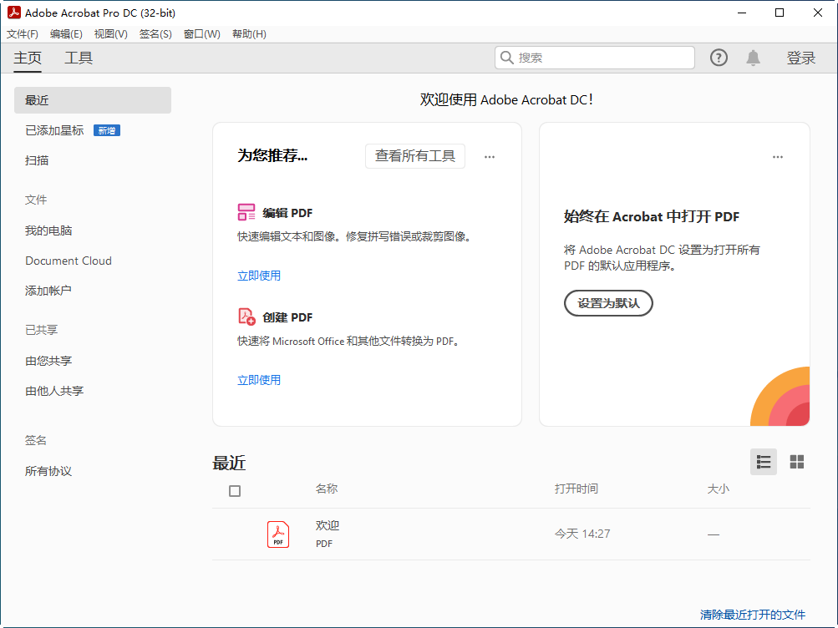
Task: Switch to the 工具 tab
Action: click(79, 58)
